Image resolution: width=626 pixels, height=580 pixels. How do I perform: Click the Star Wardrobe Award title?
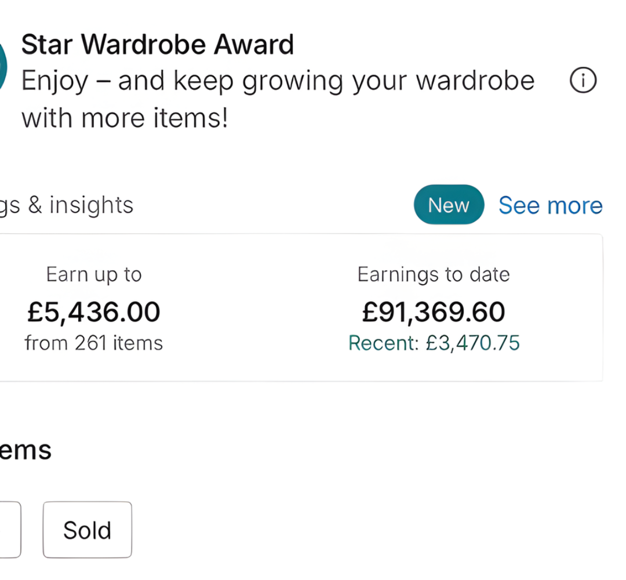tap(157, 45)
